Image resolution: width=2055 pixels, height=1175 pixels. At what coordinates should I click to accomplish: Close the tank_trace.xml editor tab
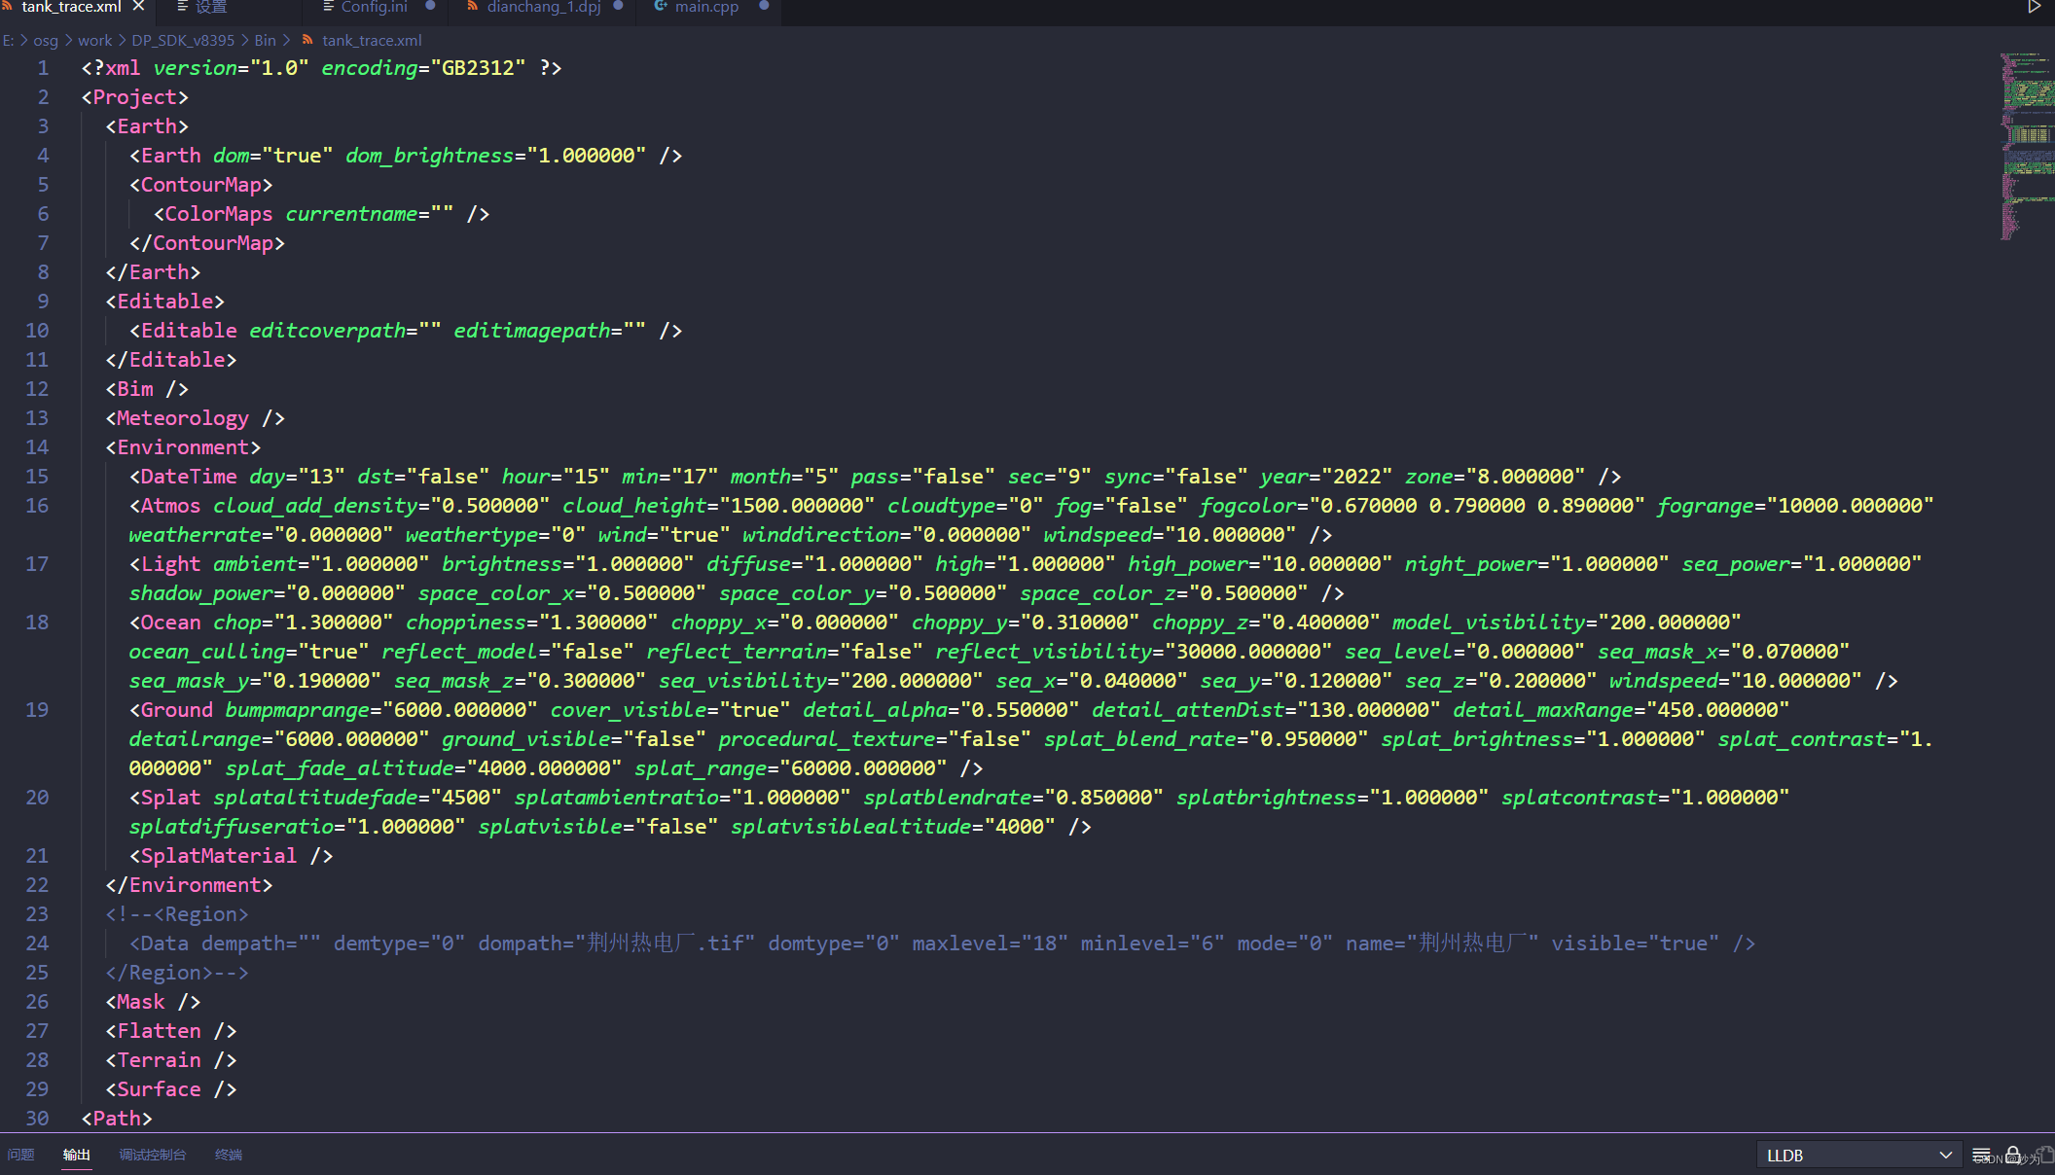click(139, 6)
